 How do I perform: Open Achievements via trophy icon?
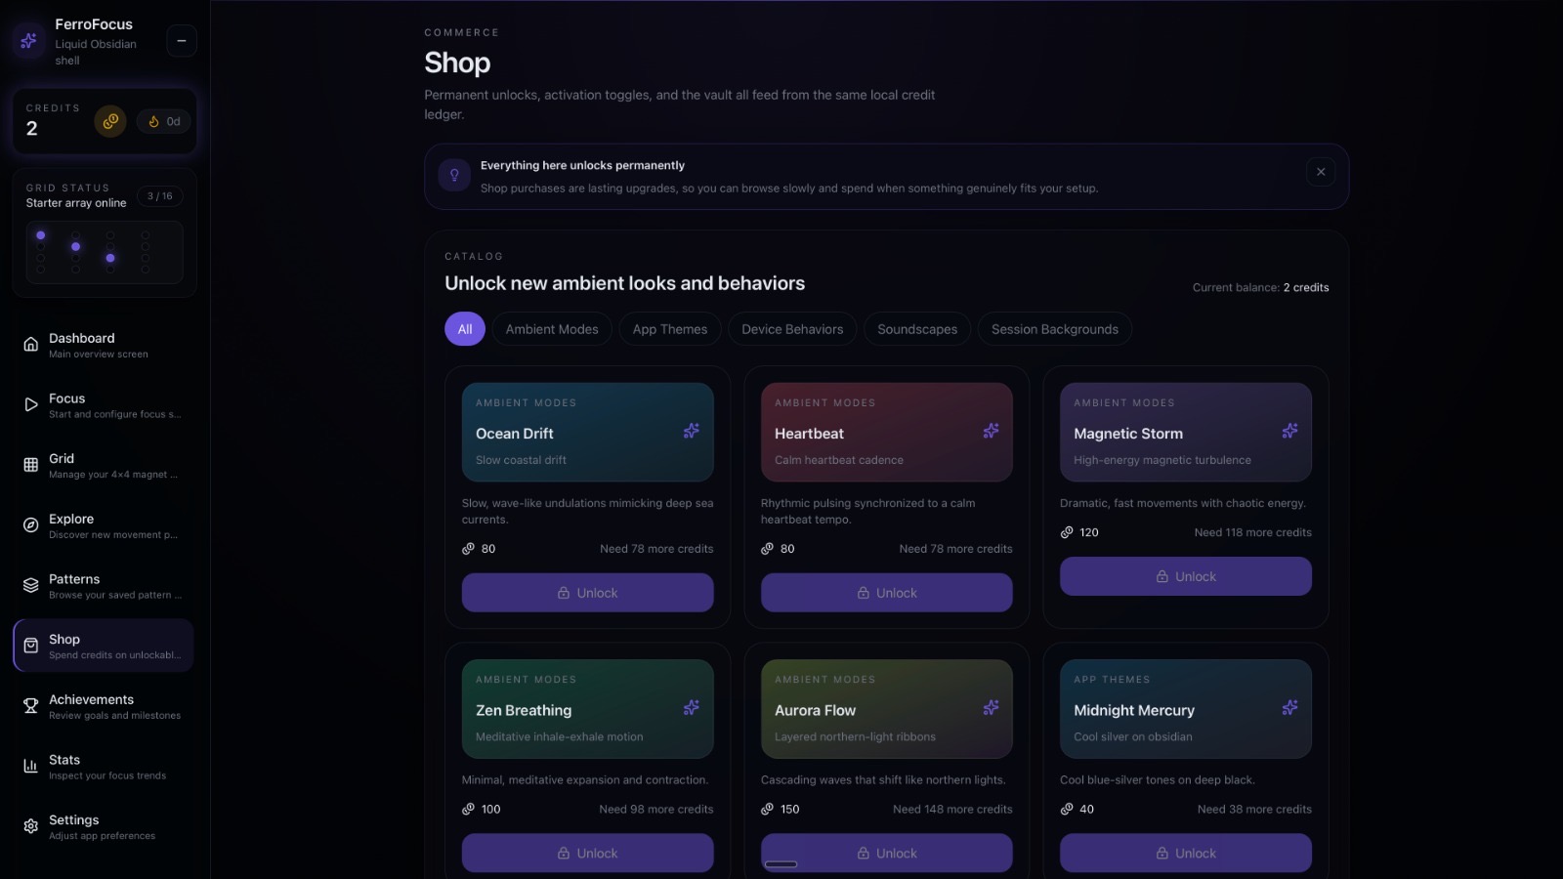(31, 706)
